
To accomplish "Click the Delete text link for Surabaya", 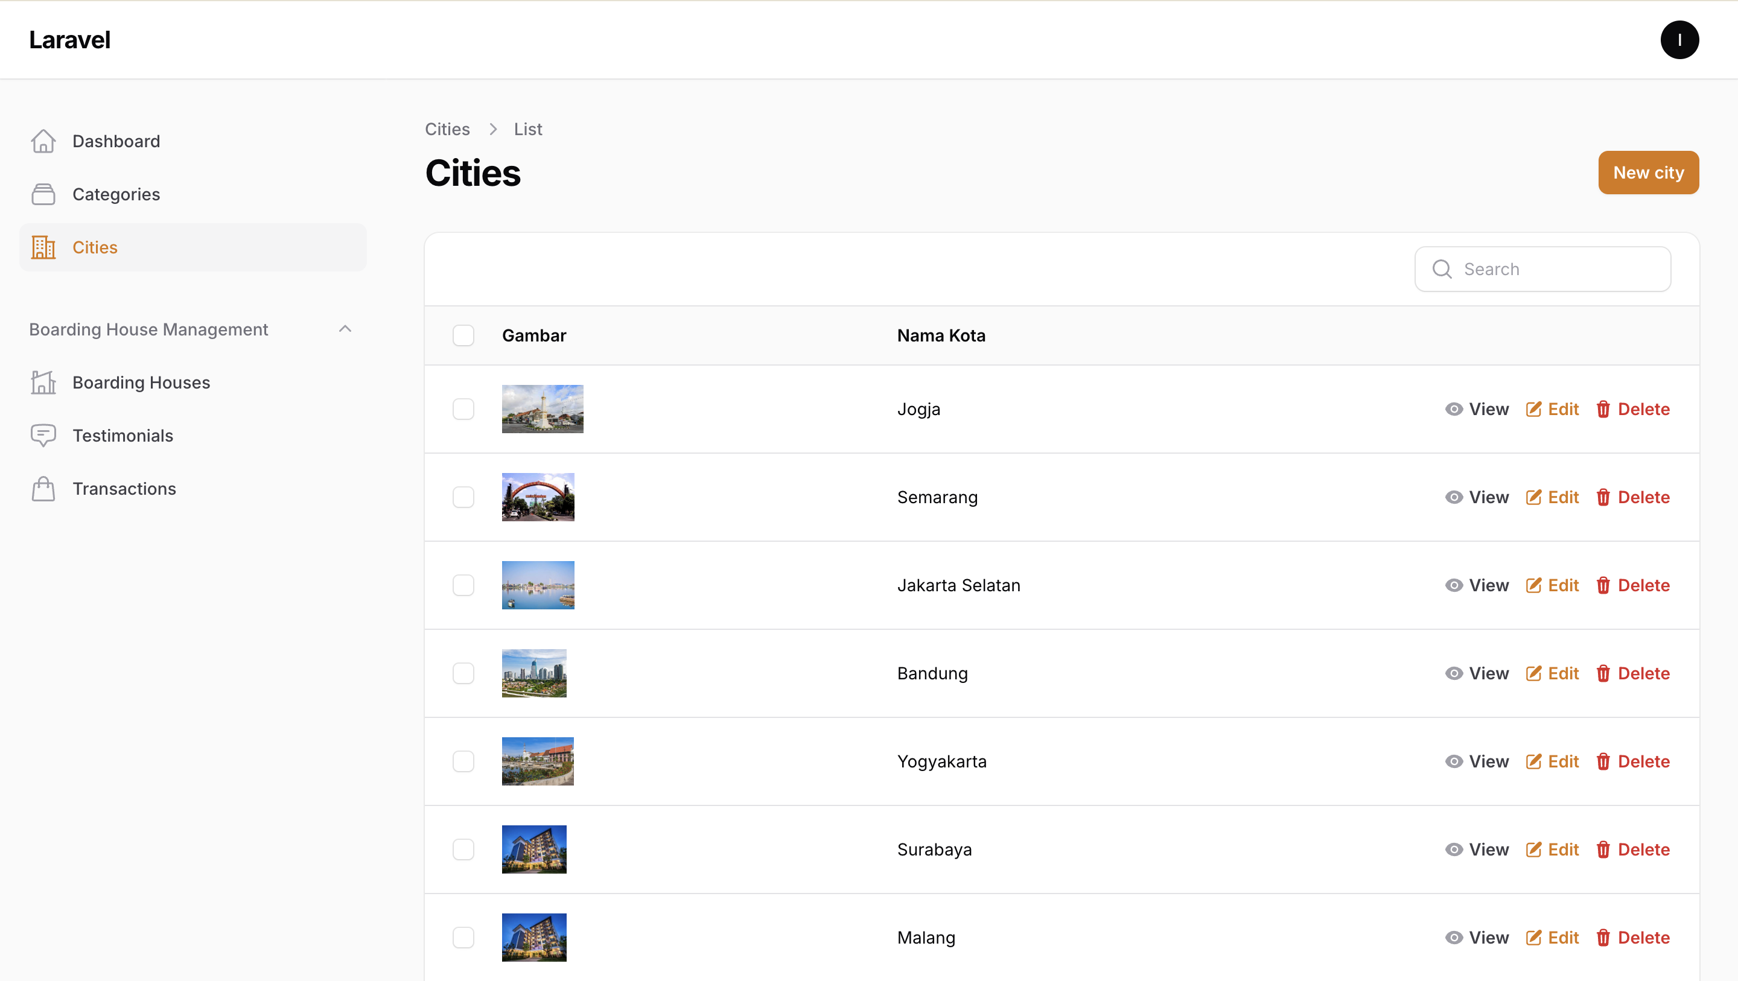I will [1643, 849].
